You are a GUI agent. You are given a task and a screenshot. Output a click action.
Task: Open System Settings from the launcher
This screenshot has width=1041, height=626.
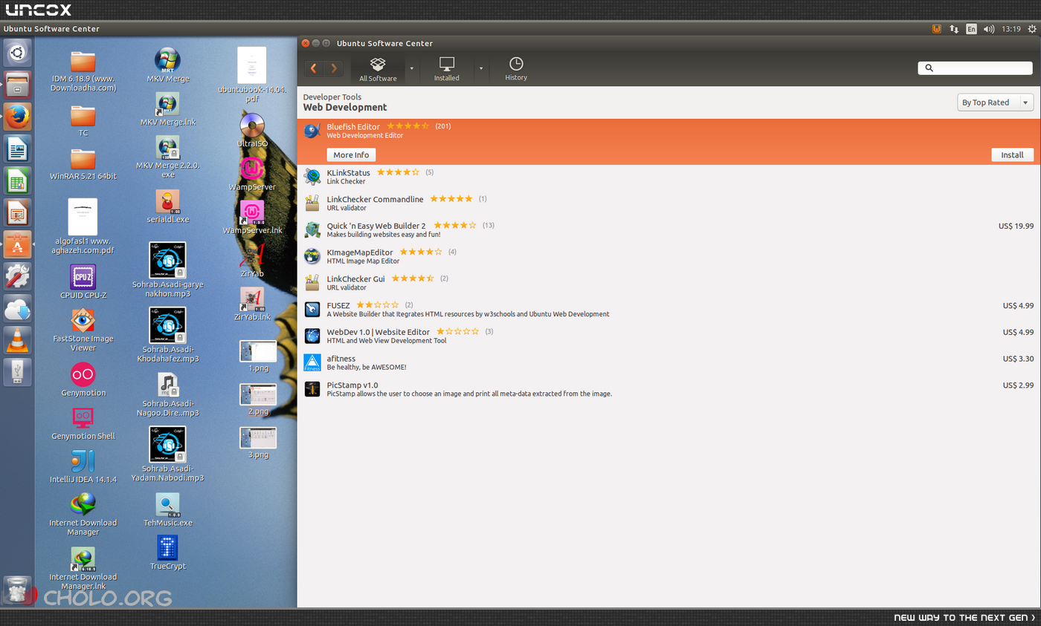pyautogui.click(x=17, y=276)
